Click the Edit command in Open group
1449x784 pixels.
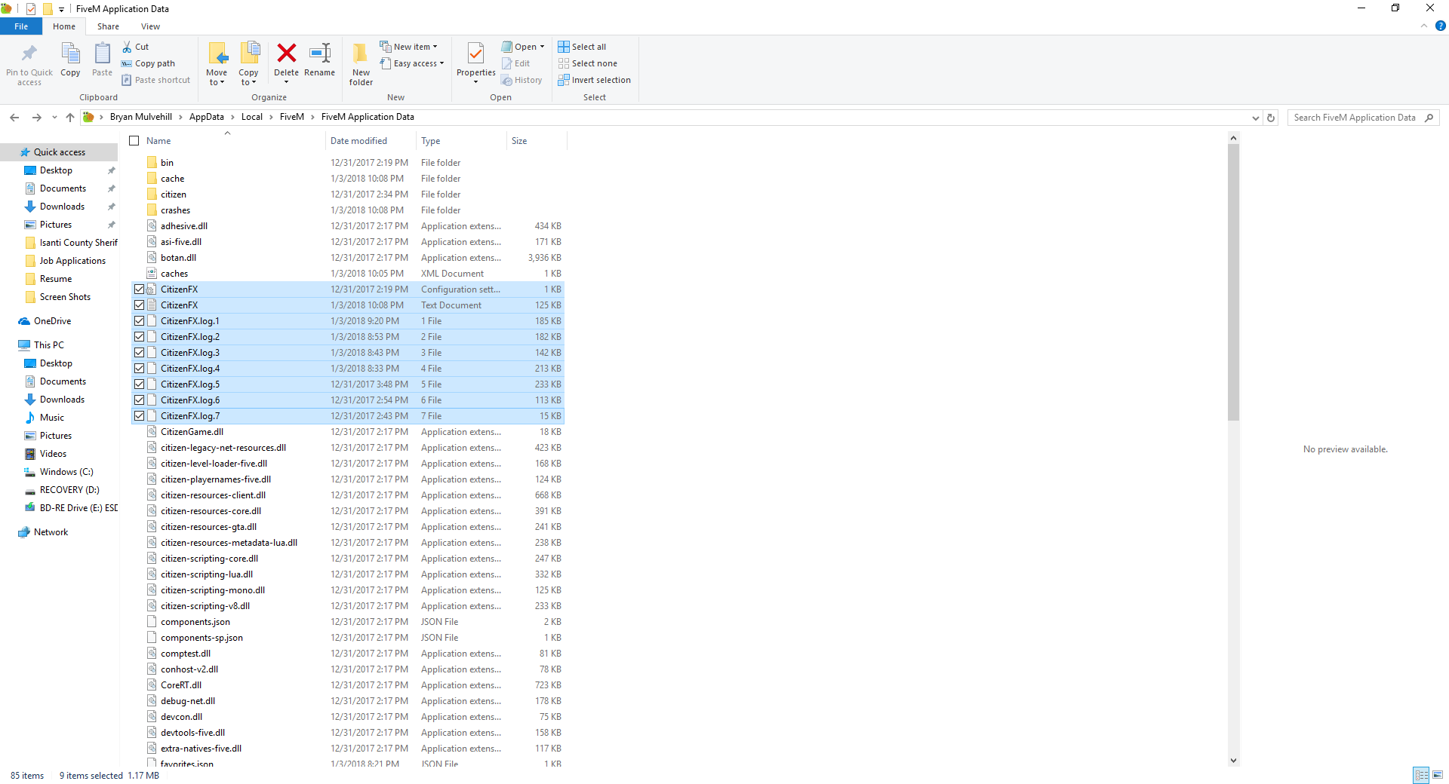click(x=516, y=63)
